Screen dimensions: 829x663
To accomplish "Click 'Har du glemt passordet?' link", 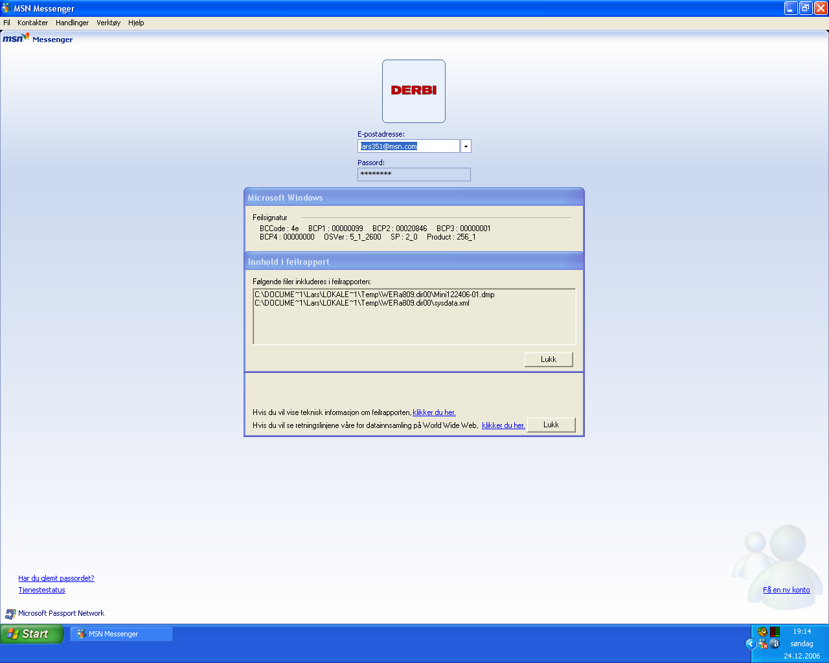I will (x=56, y=578).
